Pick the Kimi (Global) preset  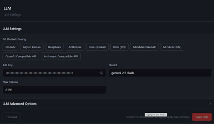(97, 47)
